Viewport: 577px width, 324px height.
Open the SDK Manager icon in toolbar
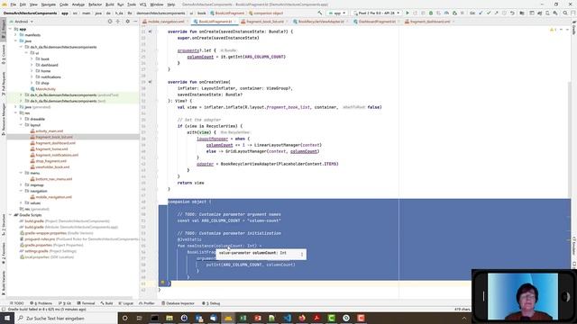[555, 13]
